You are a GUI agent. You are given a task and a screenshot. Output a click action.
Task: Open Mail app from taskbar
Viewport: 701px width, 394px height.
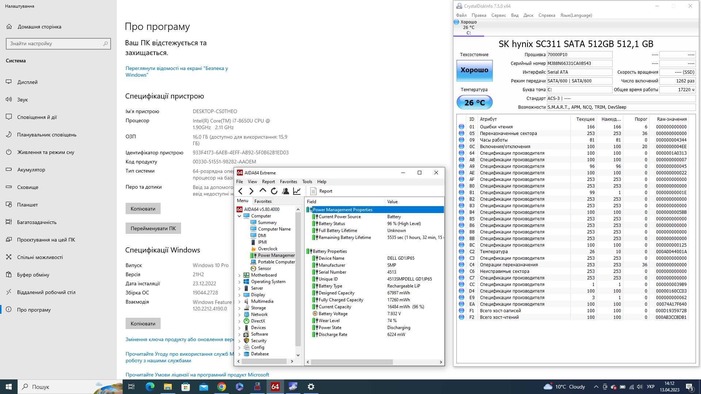(203, 387)
